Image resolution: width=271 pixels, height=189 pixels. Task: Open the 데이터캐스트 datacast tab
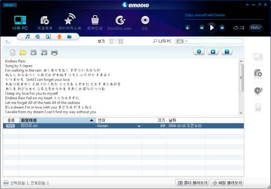[x=70, y=22]
